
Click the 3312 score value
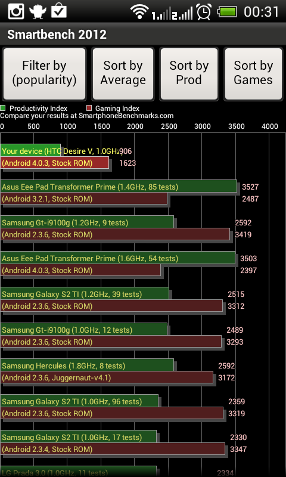click(236, 306)
